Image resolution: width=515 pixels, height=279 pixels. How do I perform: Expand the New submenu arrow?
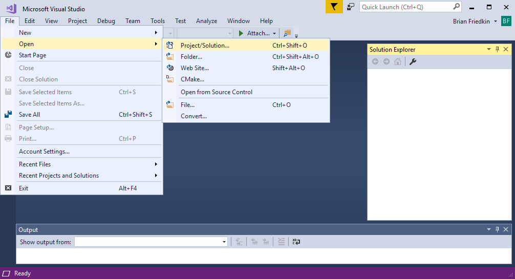click(156, 33)
